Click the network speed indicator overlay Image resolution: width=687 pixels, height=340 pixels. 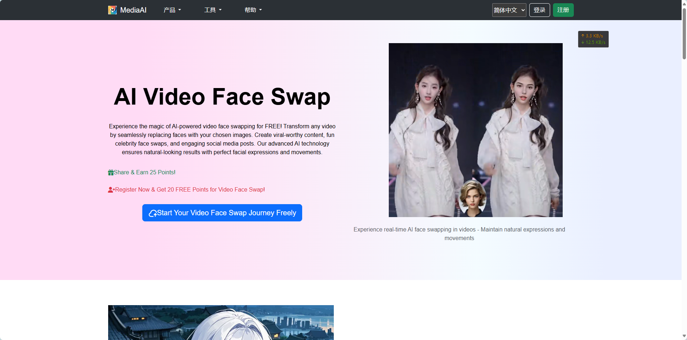coord(593,39)
